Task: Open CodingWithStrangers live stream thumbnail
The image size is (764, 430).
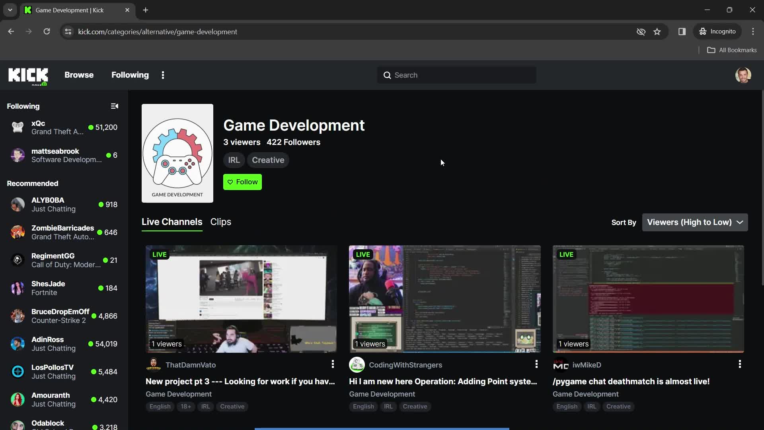Action: pyautogui.click(x=444, y=299)
